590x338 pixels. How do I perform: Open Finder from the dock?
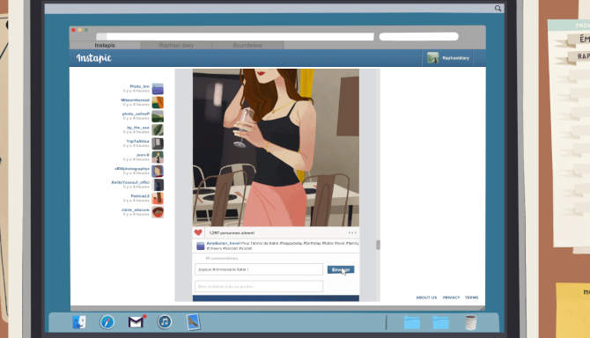click(x=79, y=322)
